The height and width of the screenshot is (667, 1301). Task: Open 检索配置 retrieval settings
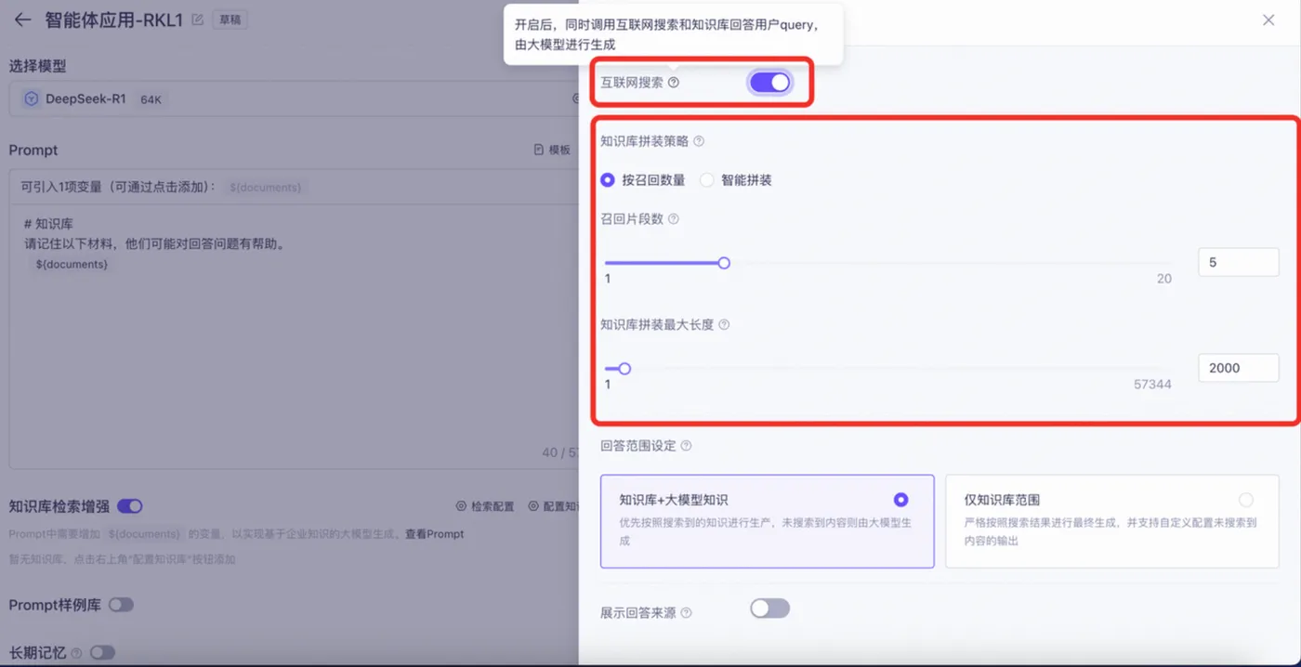[x=485, y=506]
